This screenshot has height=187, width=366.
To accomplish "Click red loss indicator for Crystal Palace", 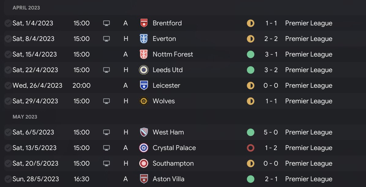I will pyautogui.click(x=251, y=148).
